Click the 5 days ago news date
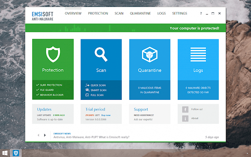 click(x=212, y=137)
